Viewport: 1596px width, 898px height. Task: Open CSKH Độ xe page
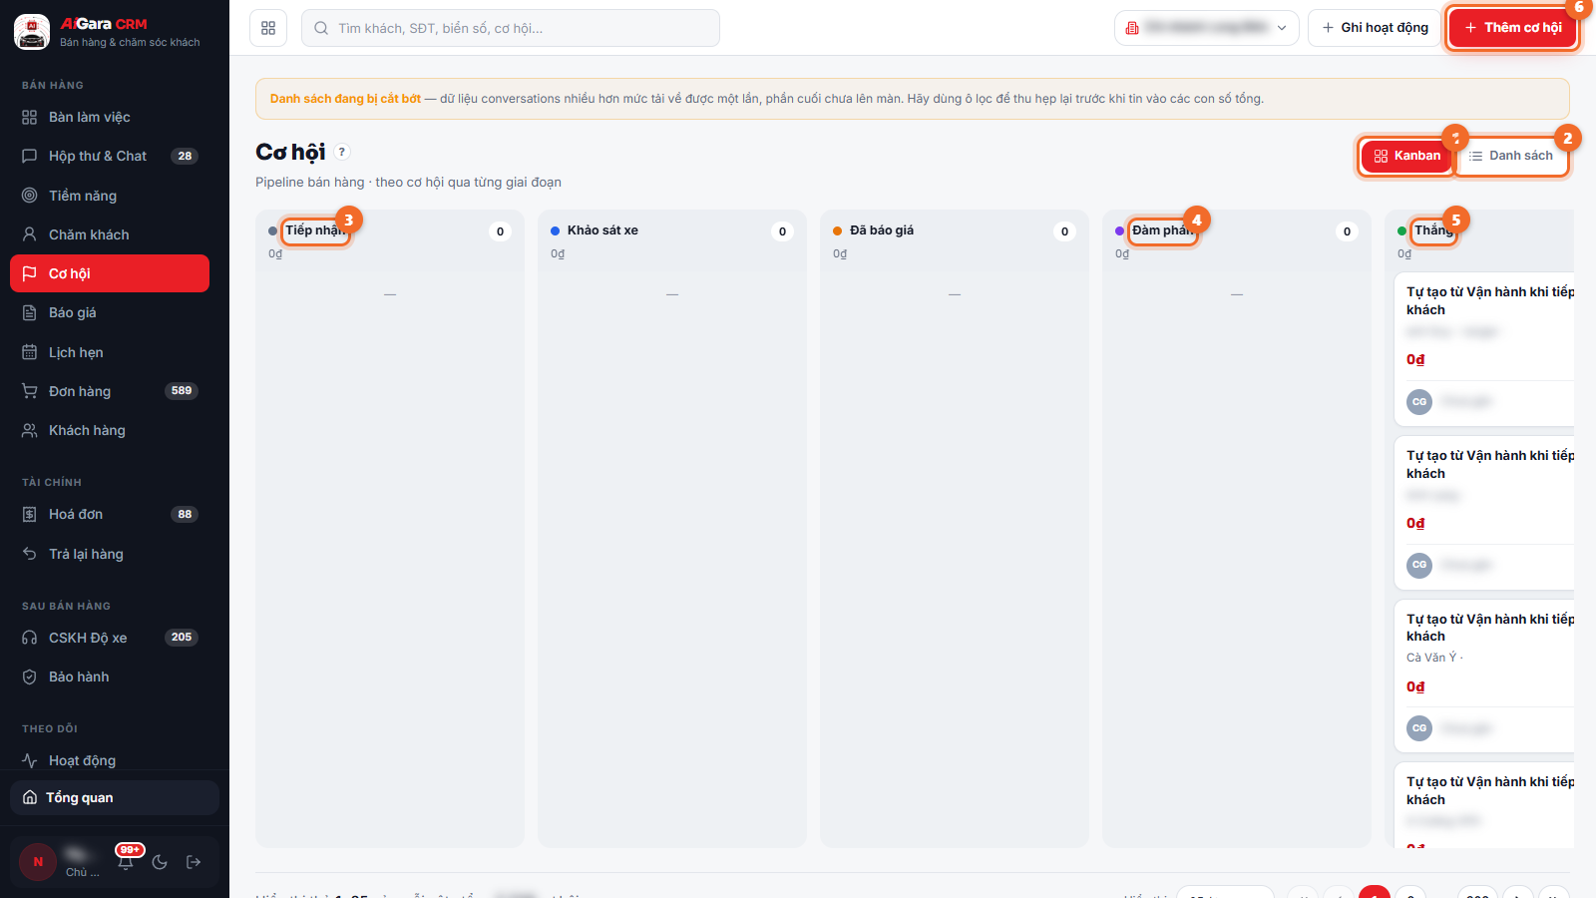(110, 638)
